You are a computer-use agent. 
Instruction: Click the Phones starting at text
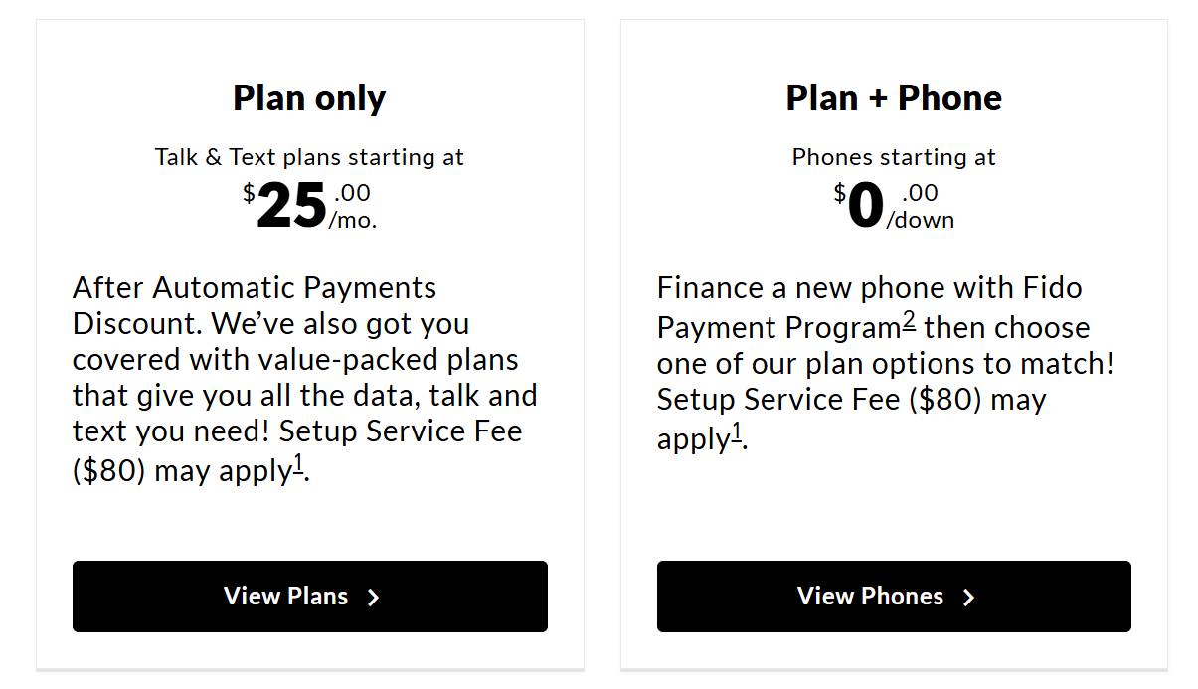894,157
